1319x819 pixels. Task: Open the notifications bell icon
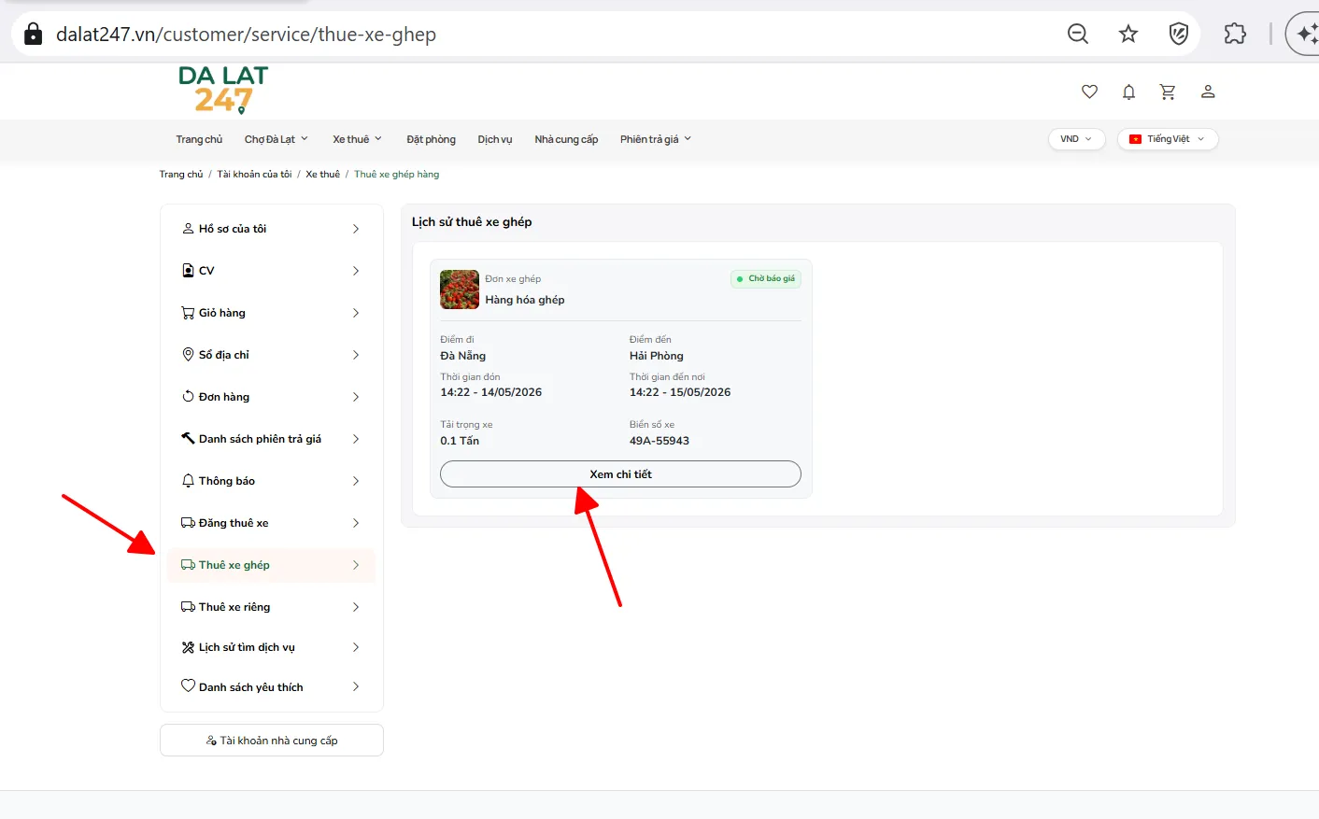(x=1128, y=92)
